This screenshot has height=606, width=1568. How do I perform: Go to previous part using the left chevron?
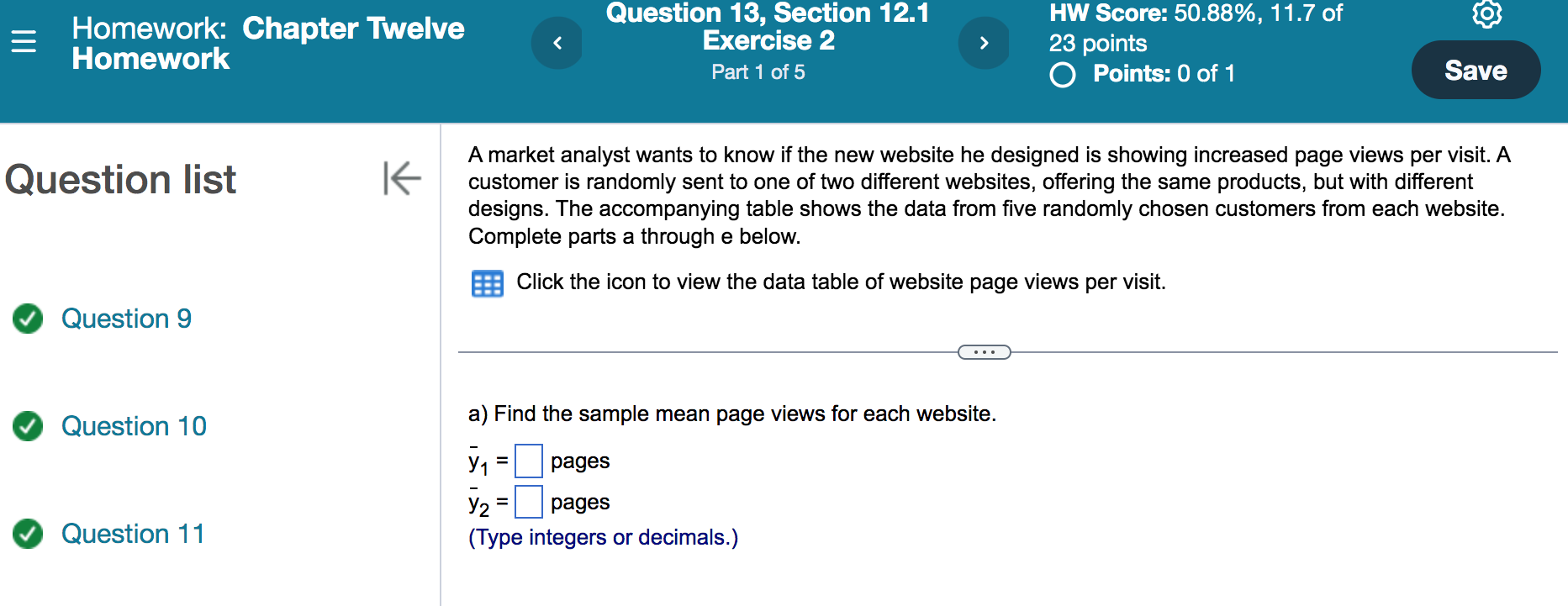557,44
